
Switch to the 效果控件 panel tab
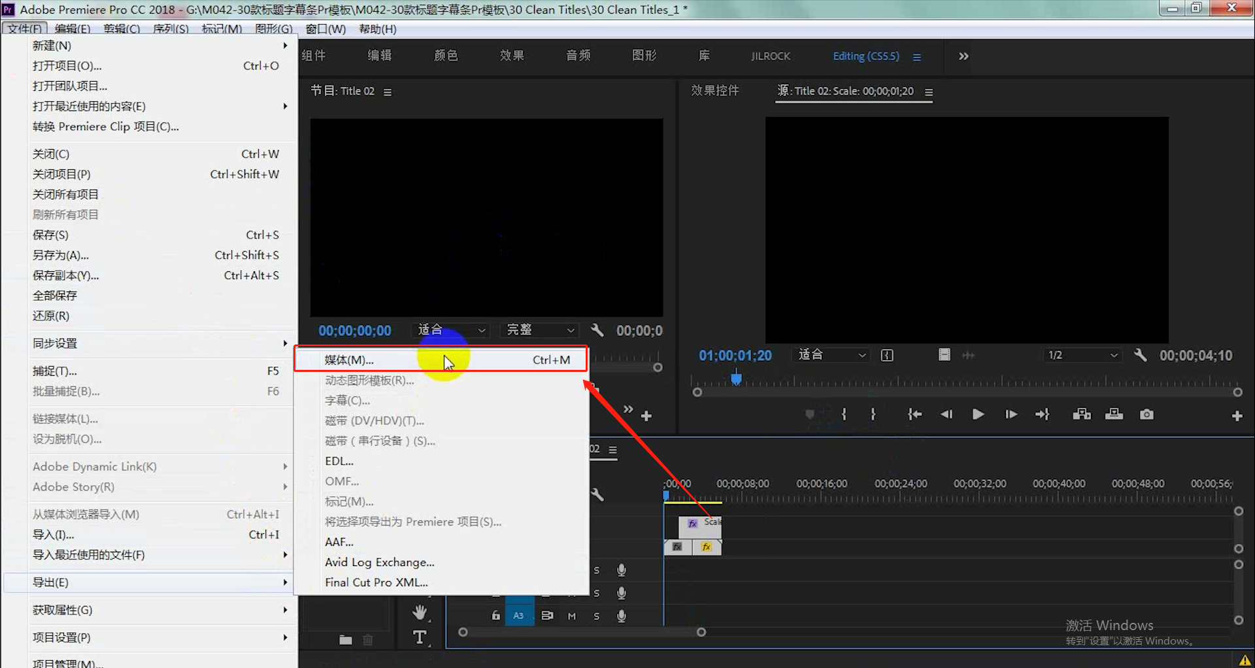pos(715,91)
